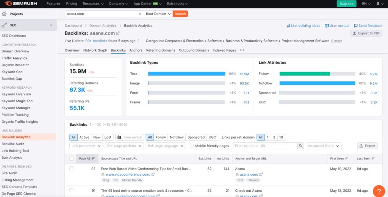Open the Ref. page platform dropdown
Image resolution: width=388 pixels, height=197 pixels.
pyautogui.click(x=124, y=146)
